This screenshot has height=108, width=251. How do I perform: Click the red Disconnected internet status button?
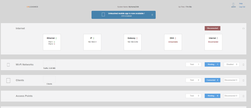tap(213, 28)
